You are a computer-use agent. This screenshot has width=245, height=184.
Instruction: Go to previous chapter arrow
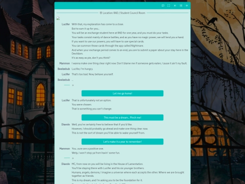[x=175, y=5]
